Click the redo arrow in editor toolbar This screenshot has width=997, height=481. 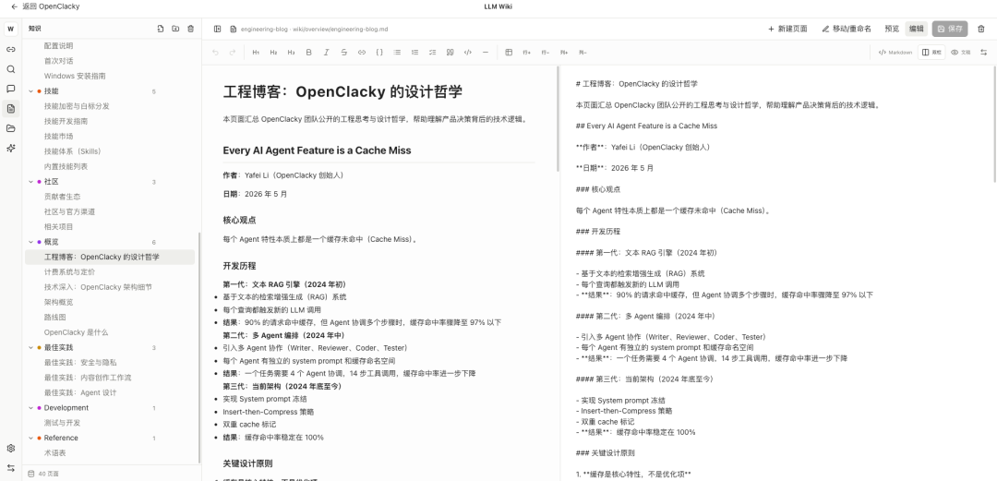coord(233,53)
